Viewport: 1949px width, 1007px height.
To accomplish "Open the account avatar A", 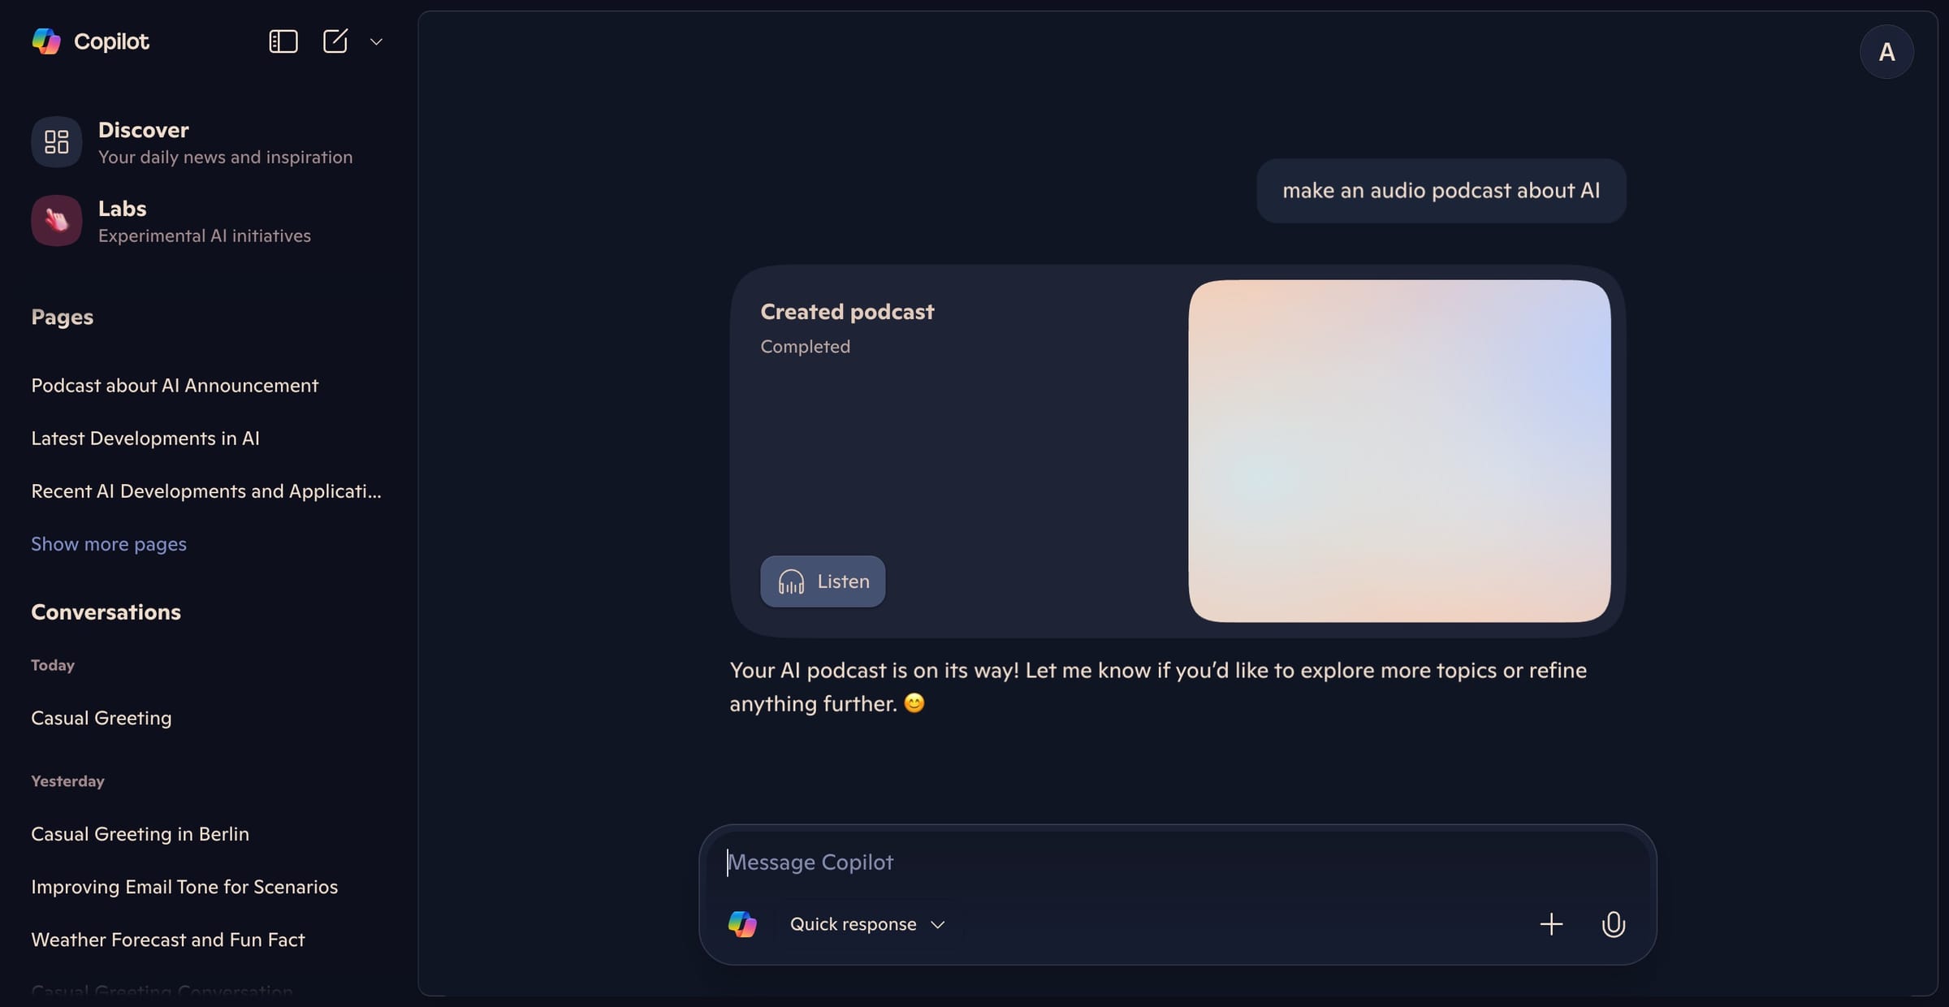I will click(1886, 52).
